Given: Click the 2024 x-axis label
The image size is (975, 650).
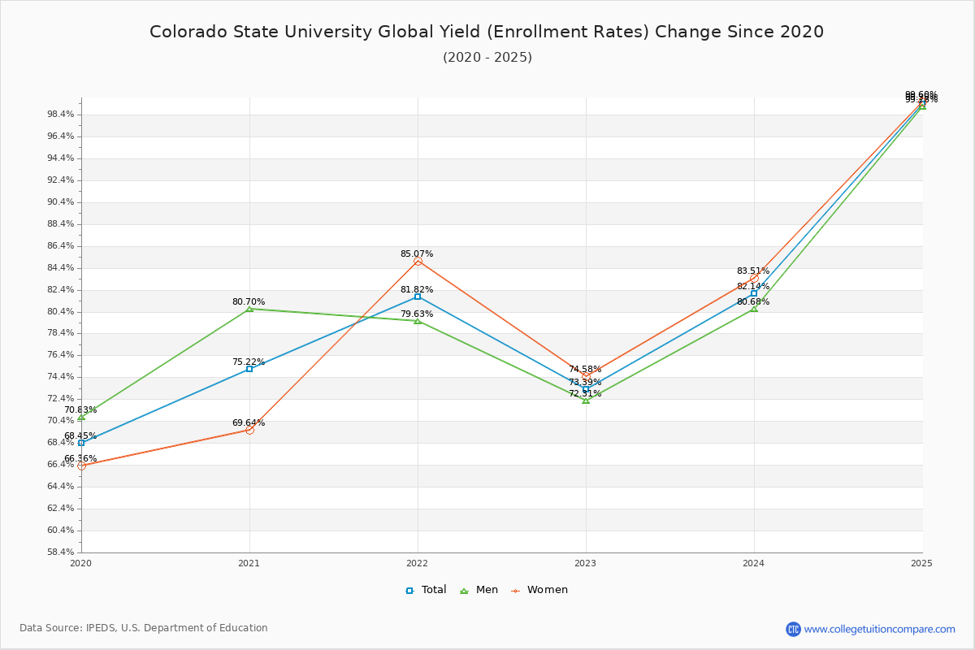Looking at the screenshot, I should (x=754, y=563).
